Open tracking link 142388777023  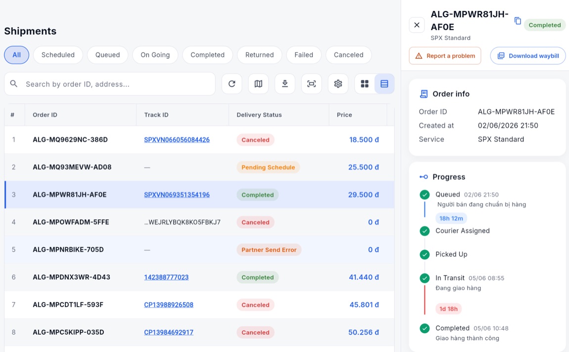[x=166, y=277]
